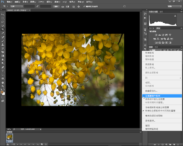Switch to the 色版 Channels tab
Screen dimensions: 183x146
click(x=156, y=47)
